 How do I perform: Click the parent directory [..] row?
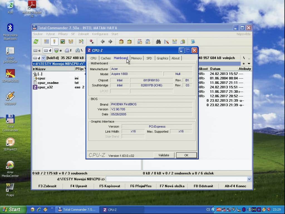pos(59,74)
